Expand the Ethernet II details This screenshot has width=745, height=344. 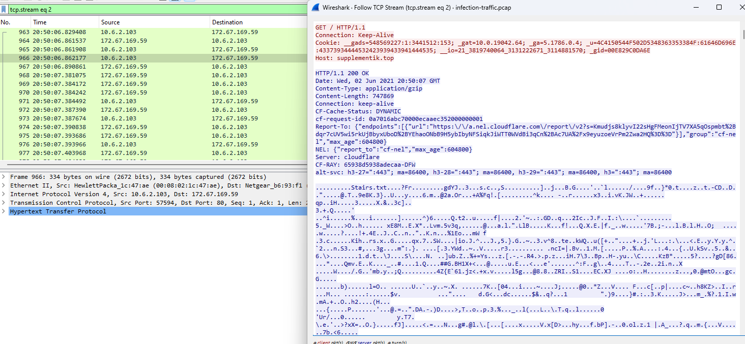[4, 185]
